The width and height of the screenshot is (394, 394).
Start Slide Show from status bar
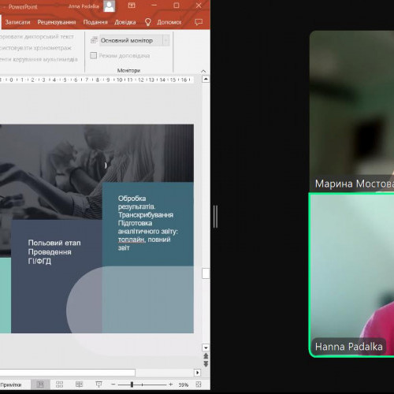point(98,385)
